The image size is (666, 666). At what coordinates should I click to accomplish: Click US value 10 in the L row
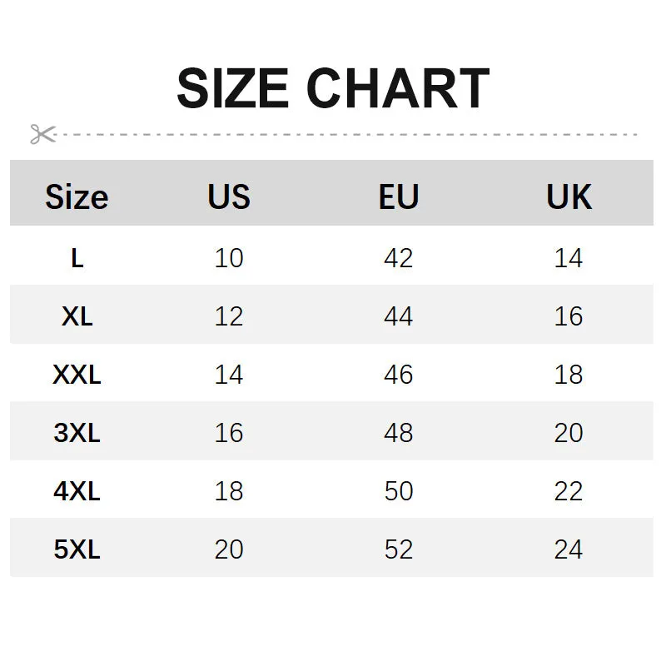pos(229,258)
